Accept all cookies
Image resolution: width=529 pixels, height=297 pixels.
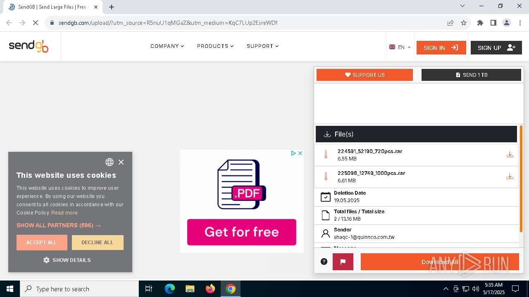42,243
